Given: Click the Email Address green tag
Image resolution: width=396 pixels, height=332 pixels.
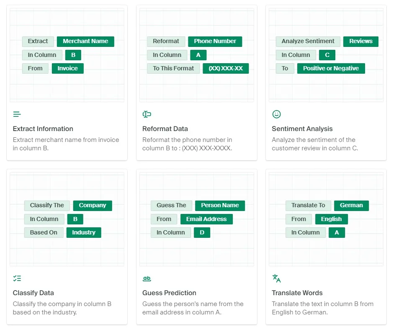Looking at the screenshot, I should tap(206, 219).
